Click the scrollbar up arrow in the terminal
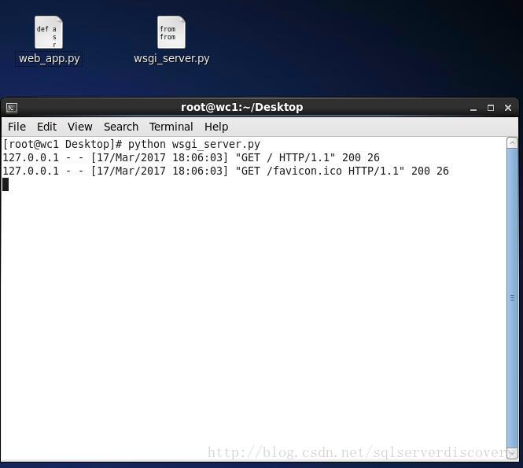Image resolution: width=523 pixels, height=468 pixels. (x=512, y=143)
